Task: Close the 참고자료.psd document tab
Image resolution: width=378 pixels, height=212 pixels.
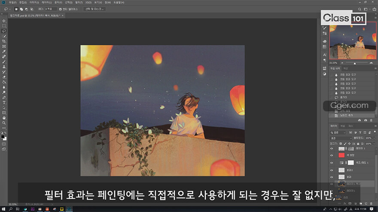Action: [63, 15]
